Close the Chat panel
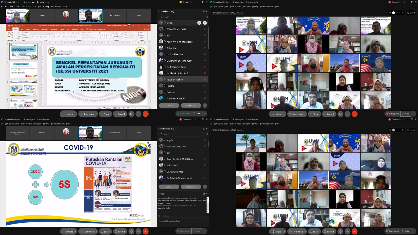This screenshot has height=235, width=418. click(207, 194)
